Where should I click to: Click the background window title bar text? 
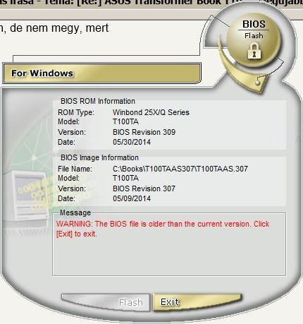coord(151,3)
